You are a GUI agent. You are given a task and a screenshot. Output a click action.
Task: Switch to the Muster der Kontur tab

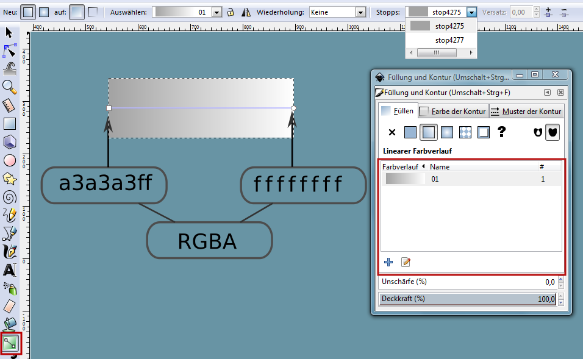pos(526,111)
